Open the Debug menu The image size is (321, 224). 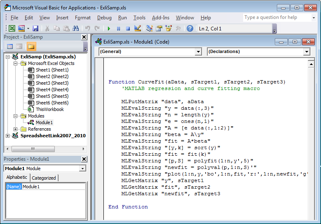(104, 18)
